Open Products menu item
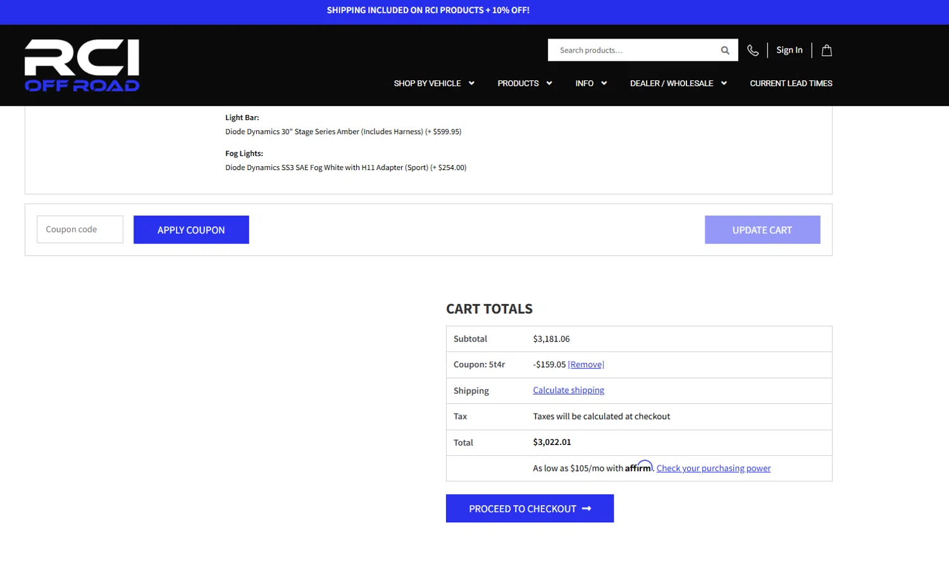 click(x=518, y=83)
